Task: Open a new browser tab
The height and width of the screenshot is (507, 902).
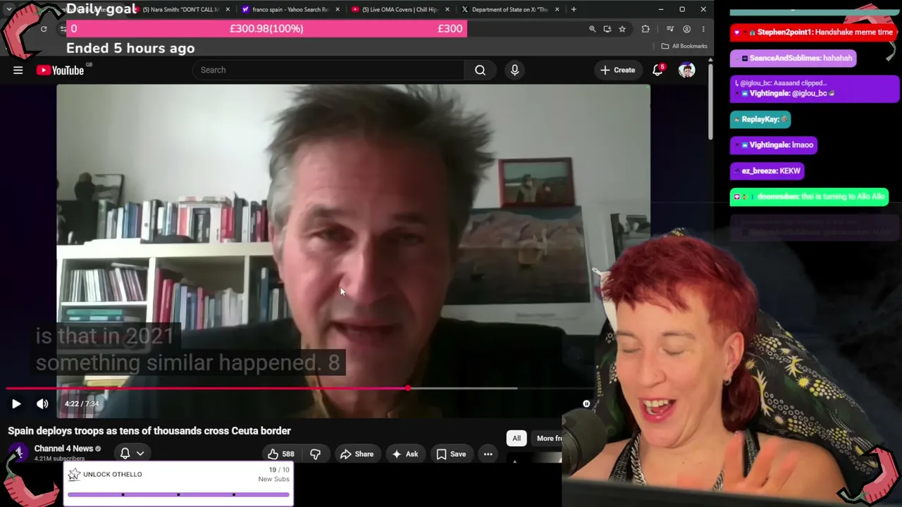Action: [x=574, y=9]
